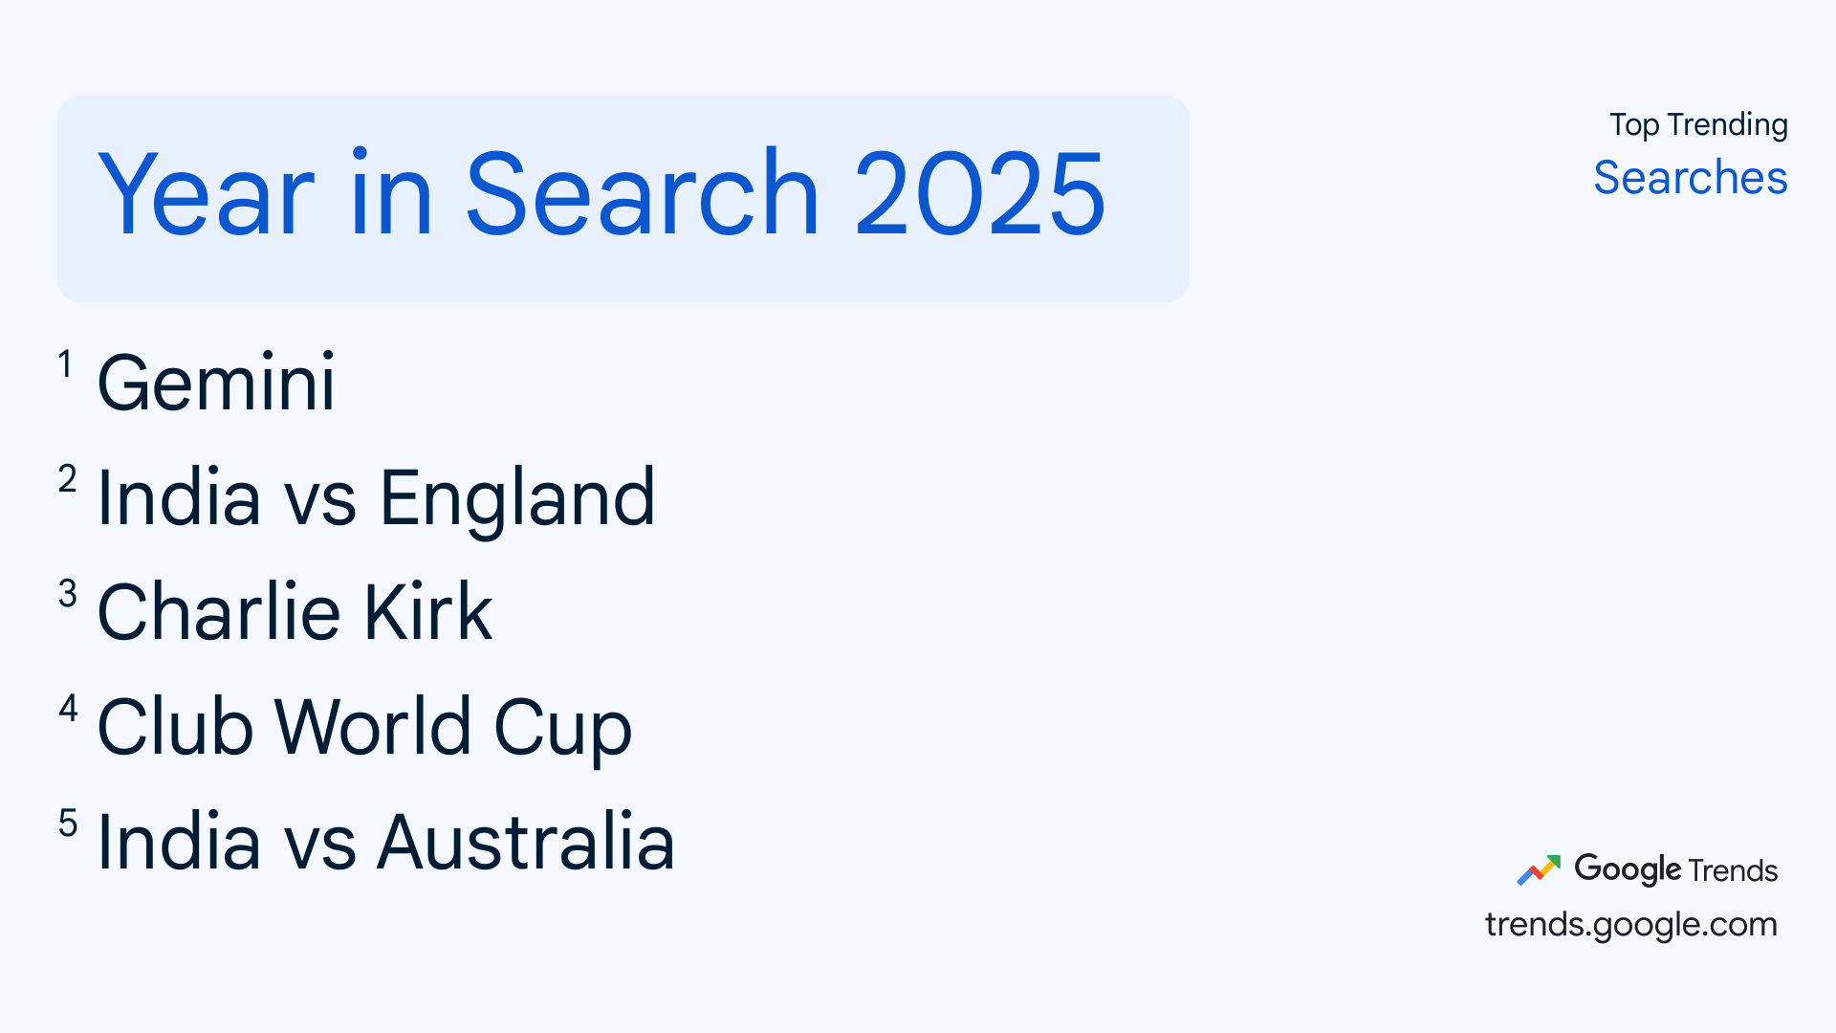This screenshot has height=1033, width=1836.
Task: Open the India vs Australia entry
Action: pos(385,843)
